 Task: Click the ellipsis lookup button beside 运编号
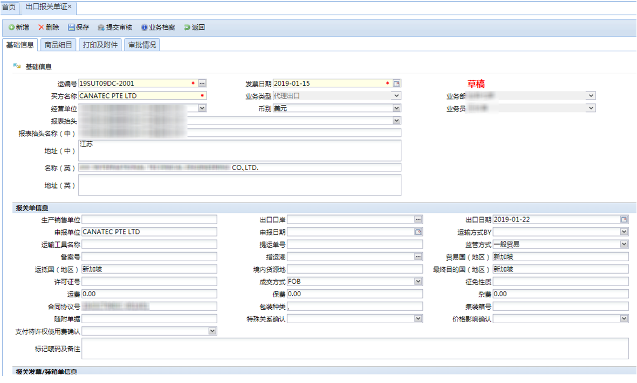[202, 83]
